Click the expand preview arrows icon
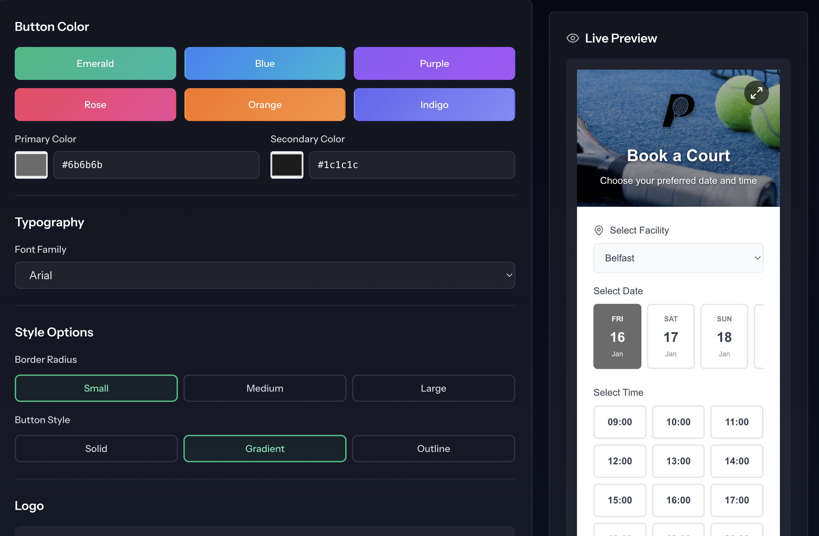The height and width of the screenshot is (536, 819). pyautogui.click(x=756, y=93)
